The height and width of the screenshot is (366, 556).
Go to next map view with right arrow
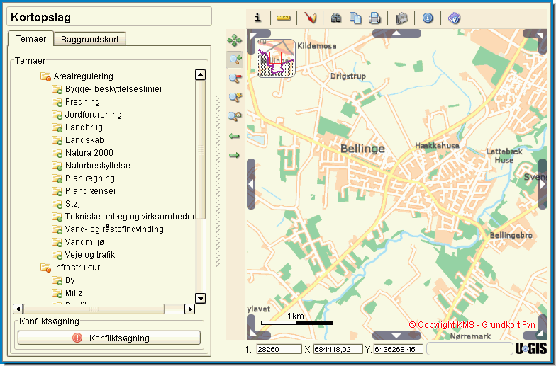[234, 155]
